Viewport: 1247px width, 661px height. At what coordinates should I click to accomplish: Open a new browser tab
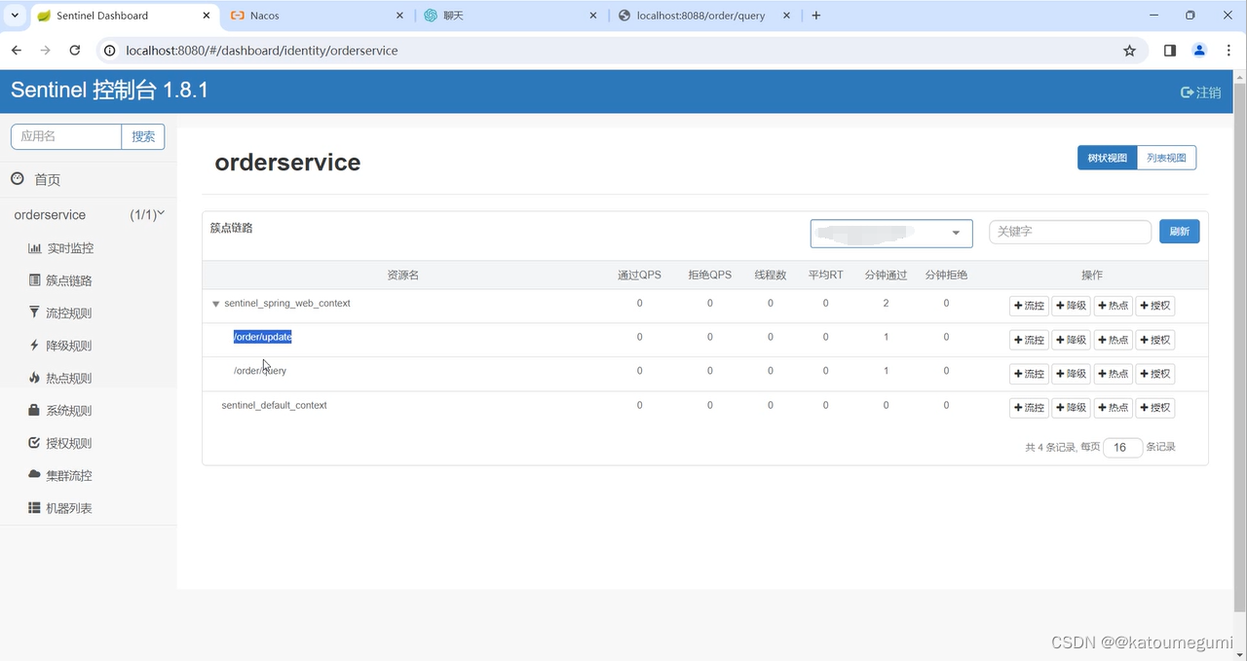tap(816, 16)
